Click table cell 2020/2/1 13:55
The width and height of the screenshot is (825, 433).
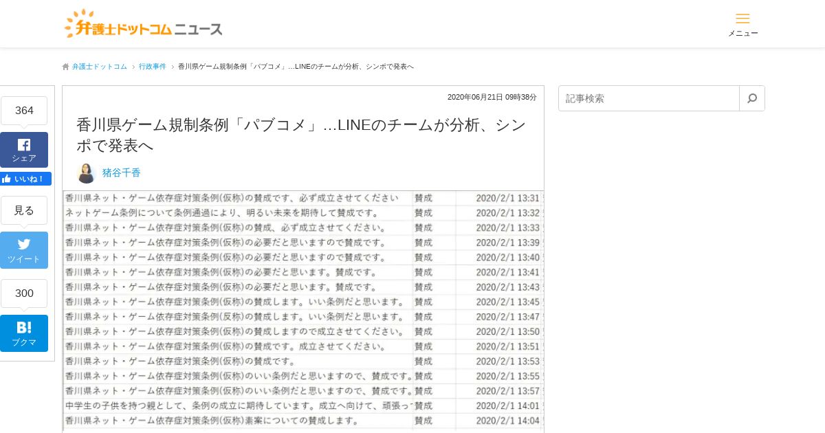[x=507, y=376]
